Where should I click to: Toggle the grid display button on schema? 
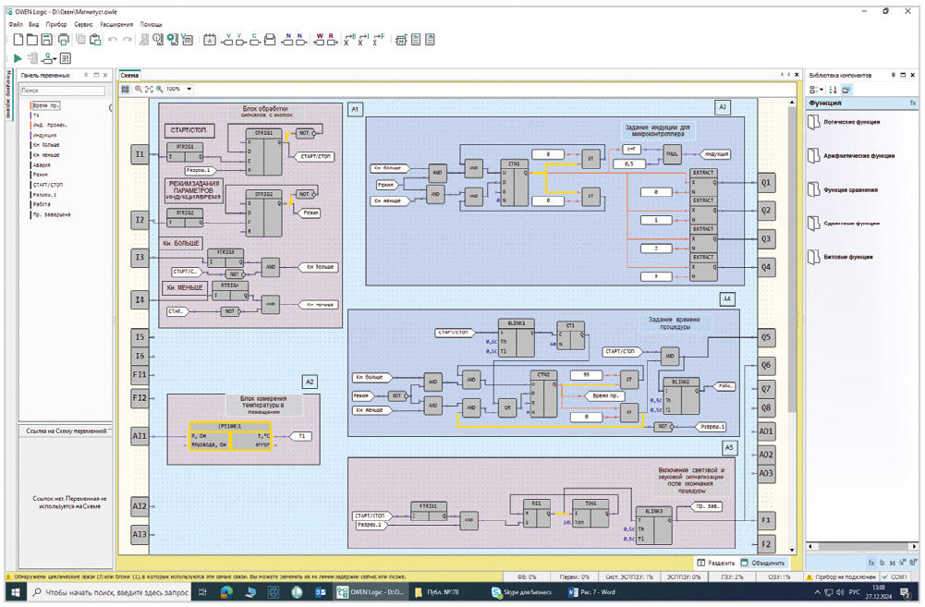pyautogui.click(x=126, y=90)
